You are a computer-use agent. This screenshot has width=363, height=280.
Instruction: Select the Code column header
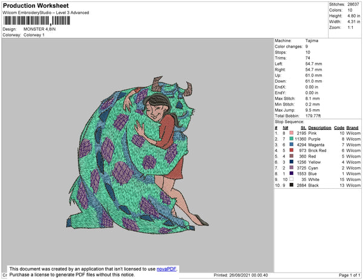click(x=339, y=128)
